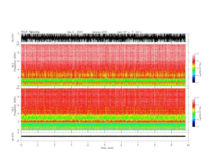Click time axis tick label "9"
Image resolution: width=212 pixels, height=163 pixels.
click(x=171, y=145)
